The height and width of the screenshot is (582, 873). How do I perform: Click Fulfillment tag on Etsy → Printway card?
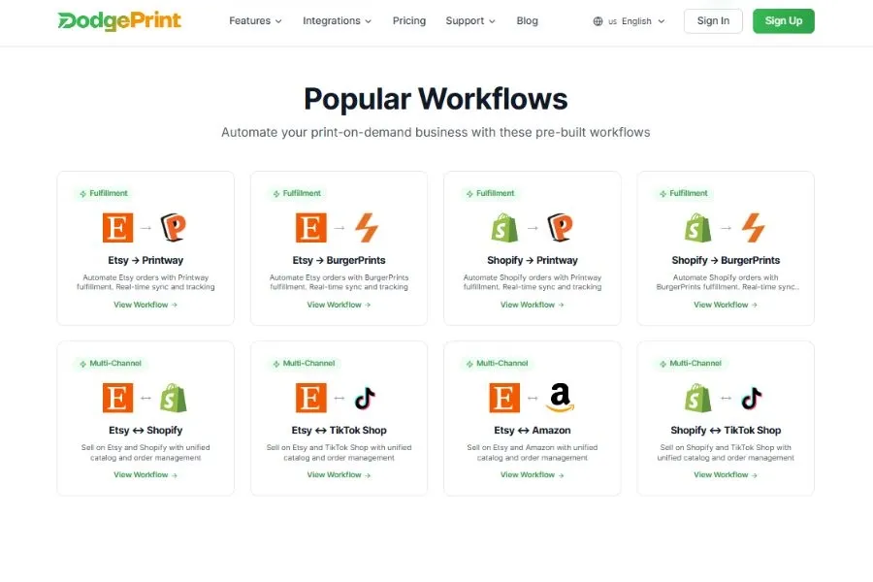coord(104,193)
